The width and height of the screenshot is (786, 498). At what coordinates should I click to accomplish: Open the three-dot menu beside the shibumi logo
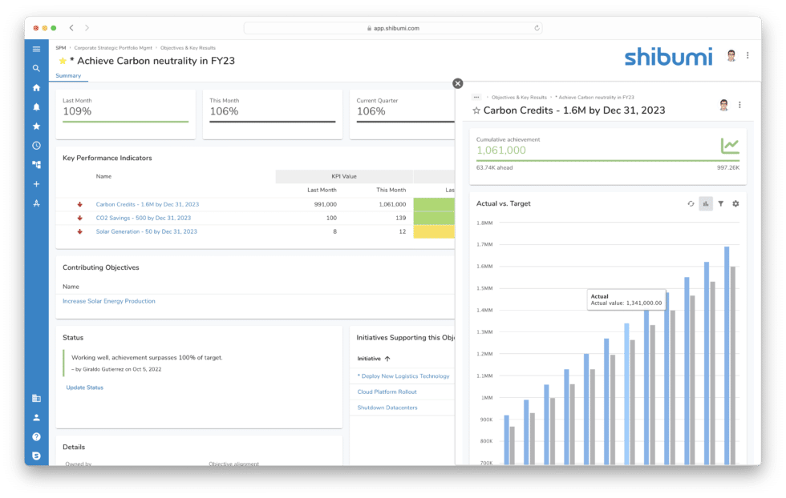748,56
